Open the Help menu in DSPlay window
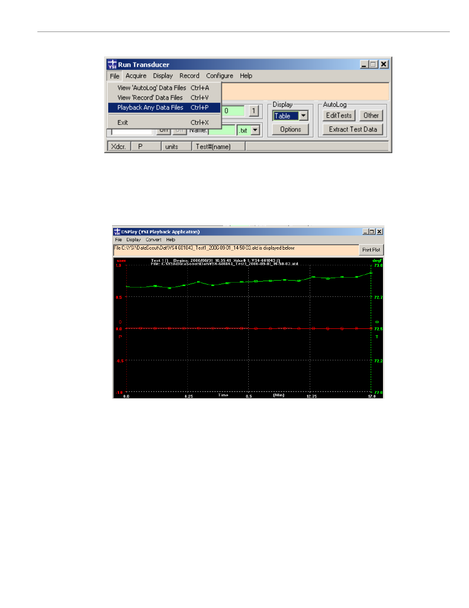The image size is (469, 608). [x=171, y=240]
